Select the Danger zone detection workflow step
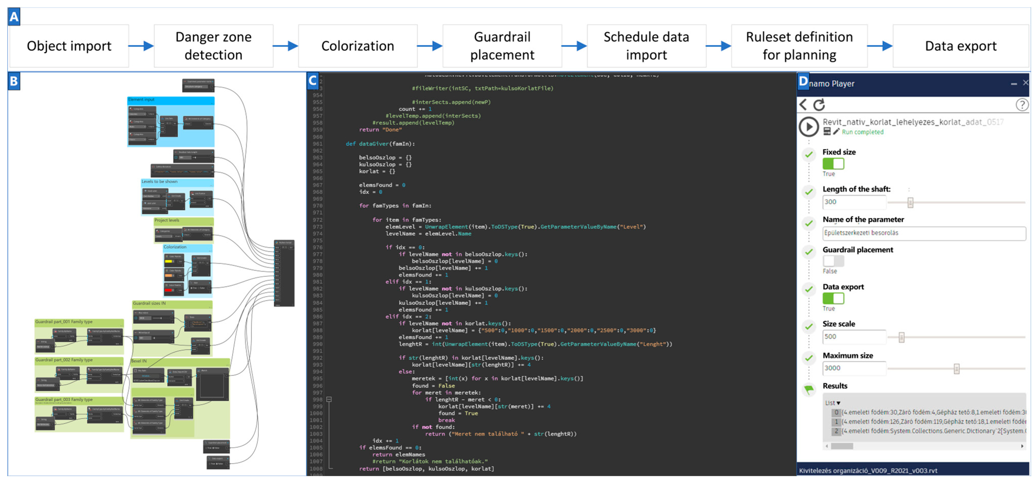 tap(213, 46)
